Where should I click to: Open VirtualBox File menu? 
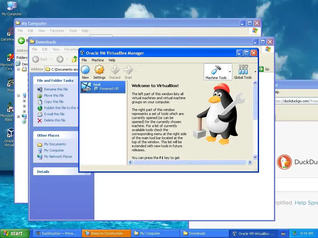84,60
